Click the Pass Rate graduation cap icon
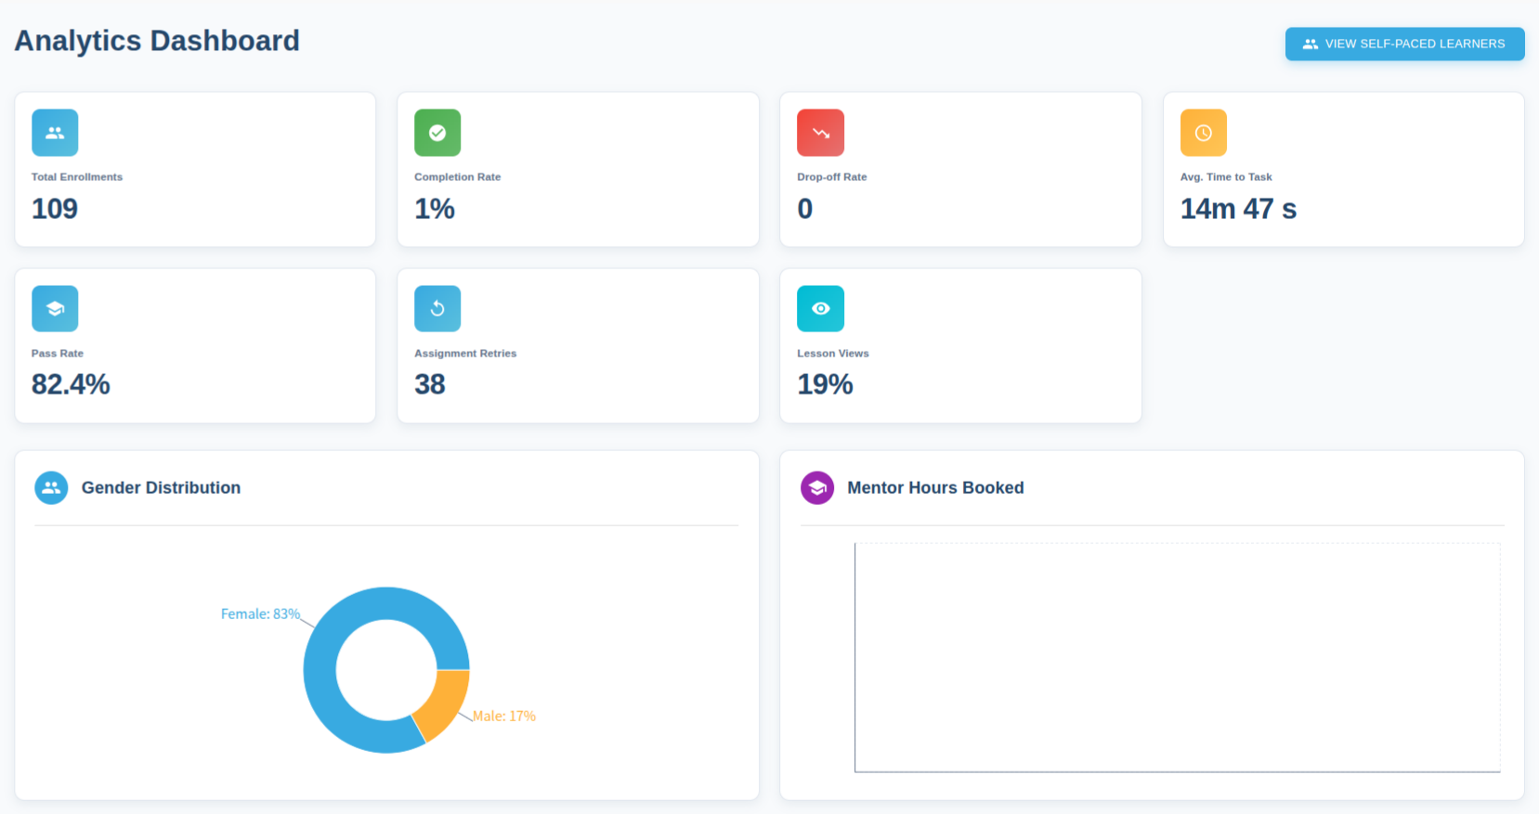 tap(55, 309)
